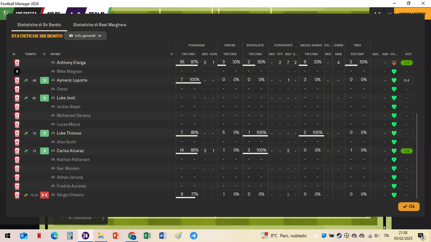Switch to Statistiche di Real Marghera tab
The width and height of the screenshot is (431, 242).
[100, 25]
